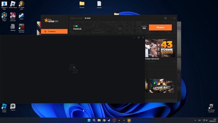Open the Roblox Studio desktop shortcut

(4, 108)
